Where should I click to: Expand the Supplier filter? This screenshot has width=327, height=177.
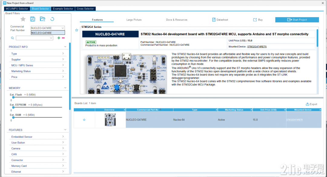(x=63, y=59)
